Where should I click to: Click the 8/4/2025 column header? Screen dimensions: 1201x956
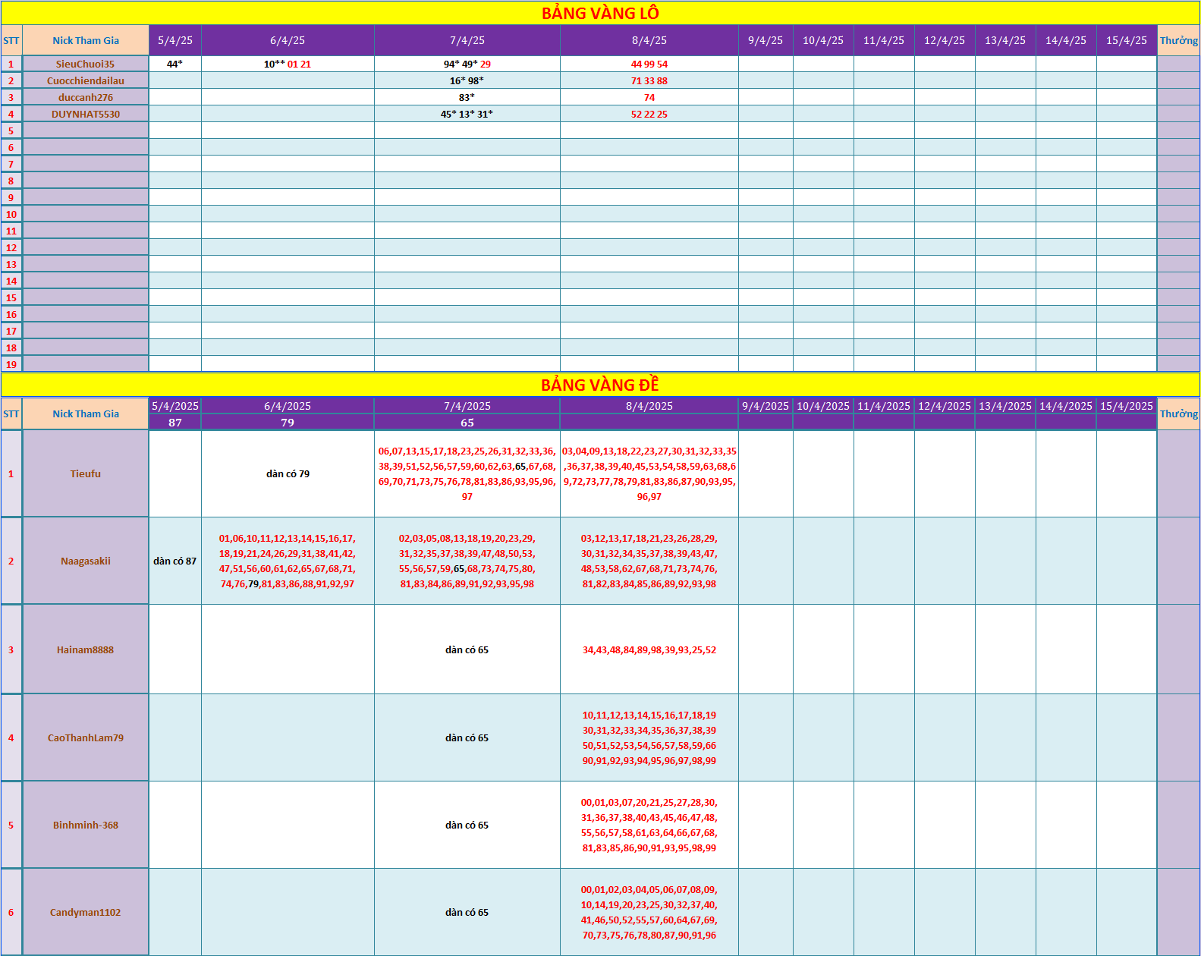(x=649, y=406)
